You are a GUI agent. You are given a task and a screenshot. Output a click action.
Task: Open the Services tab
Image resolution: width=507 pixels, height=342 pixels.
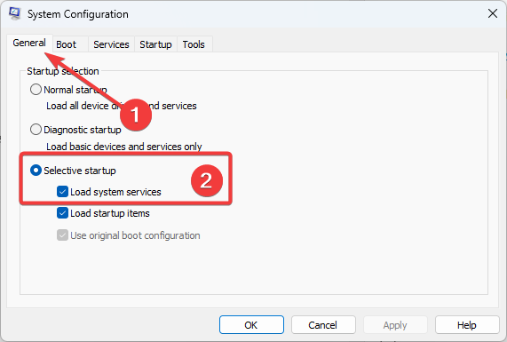pyautogui.click(x=111, y=44)
